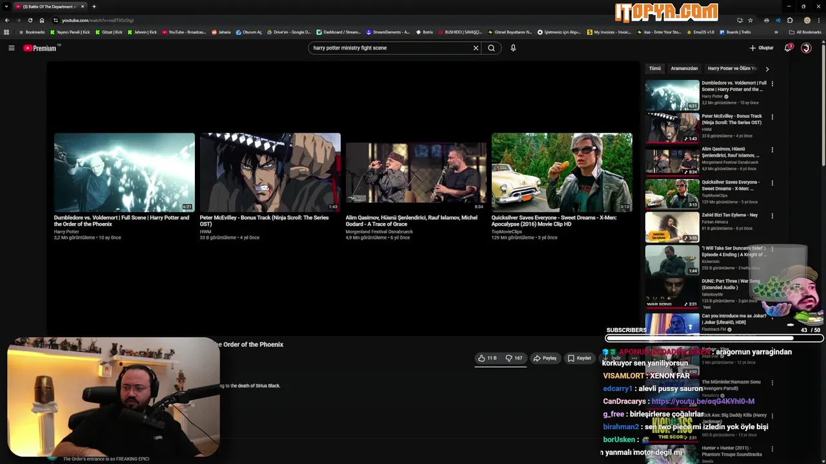Image resolution: width=826 pixels, height=464 pixels.
Task: Open options for Zahid Bizi Tan Eyleme video
Action: pos(772,215)
